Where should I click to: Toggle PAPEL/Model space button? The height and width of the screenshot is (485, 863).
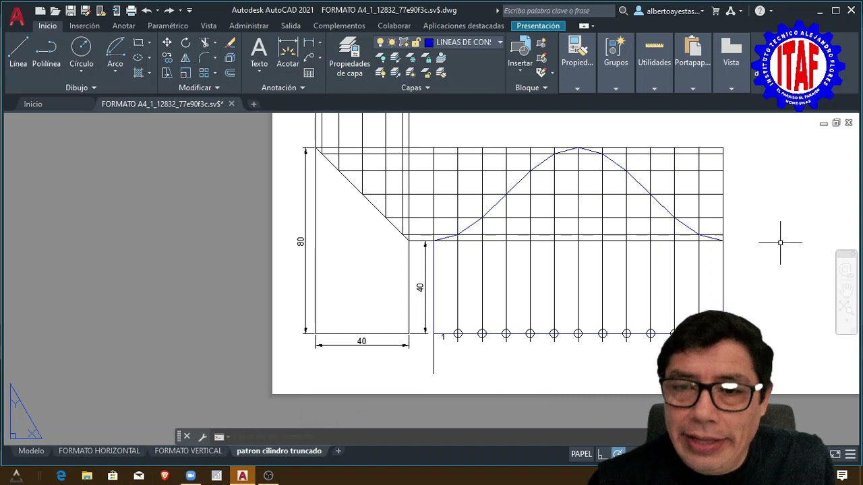click(581, 454)
